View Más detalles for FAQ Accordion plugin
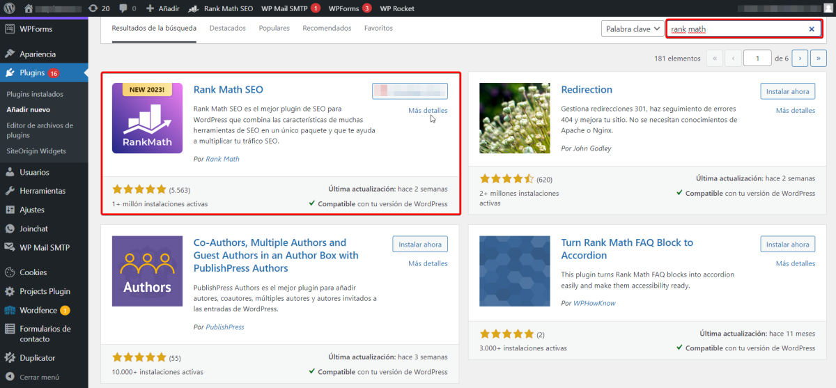Image resolution: width=836 pixels, height=388 pixels. tap(796, 264)
